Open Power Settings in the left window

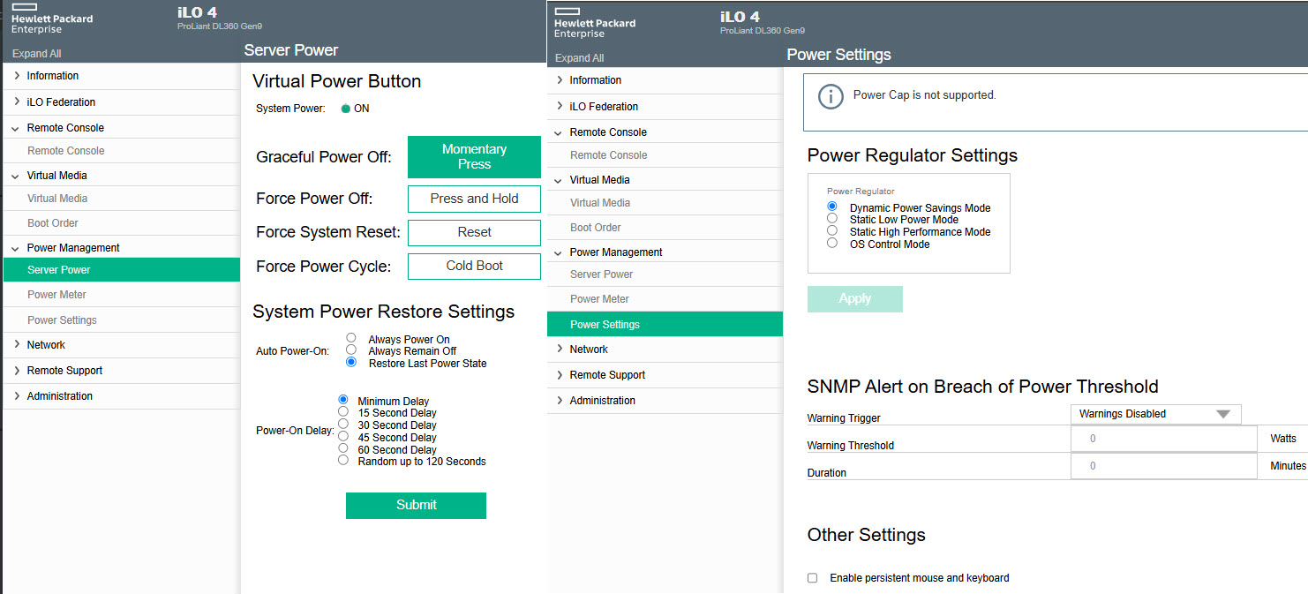tap(121, 320)
